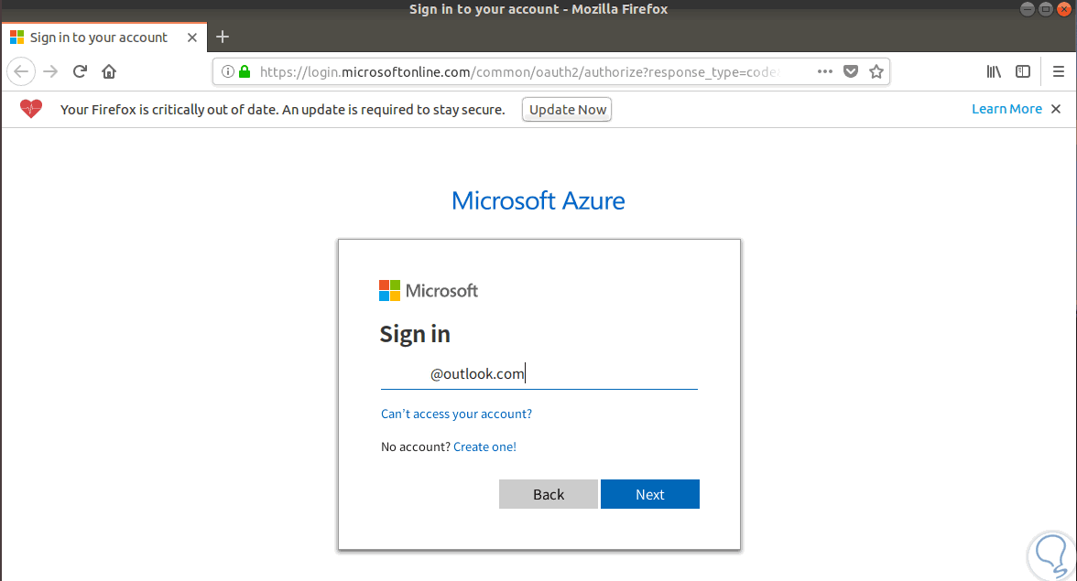Click the green padlock security icon
The height and width of the screenshot is (581, 1077).
click(x=244, y=71)
